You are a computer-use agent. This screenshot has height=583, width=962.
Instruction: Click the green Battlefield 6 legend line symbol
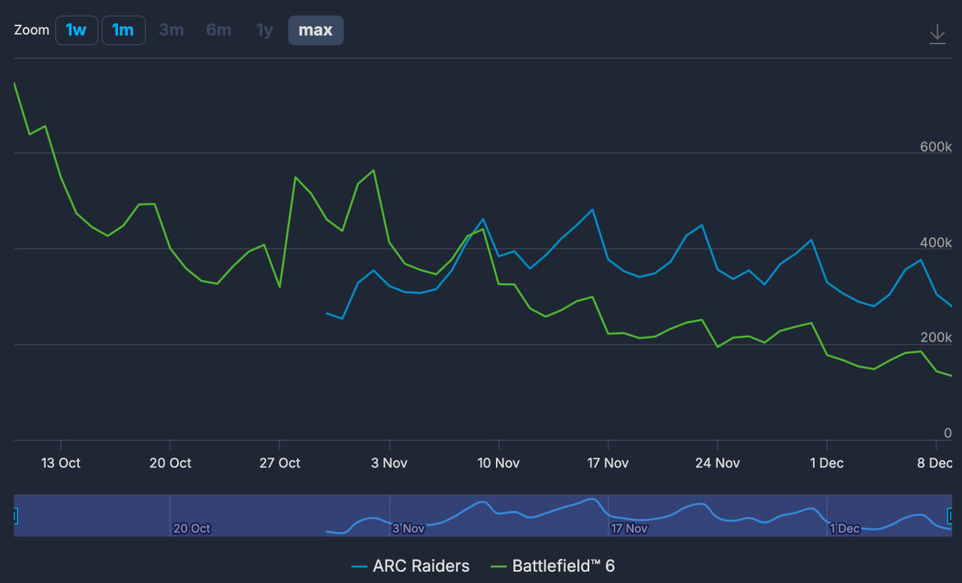point(498,566)
